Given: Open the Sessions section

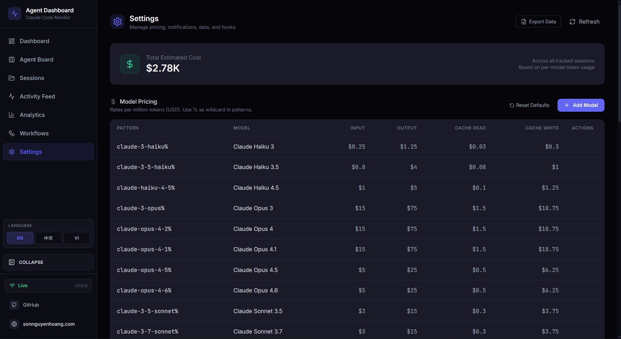Looking at the screenshot, I should click(x=32, y=78).
